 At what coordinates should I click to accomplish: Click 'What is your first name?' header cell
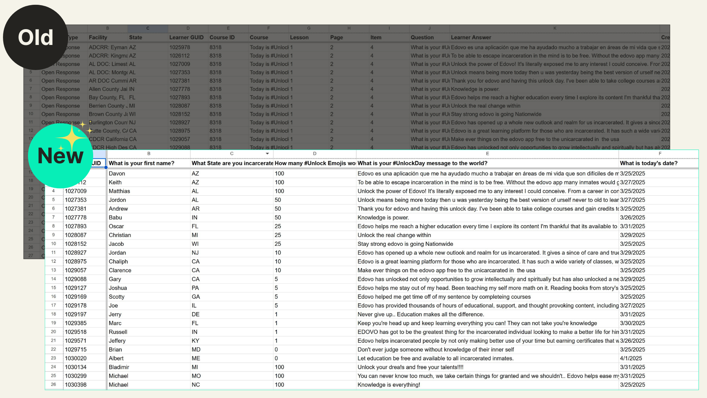[149, 163]
